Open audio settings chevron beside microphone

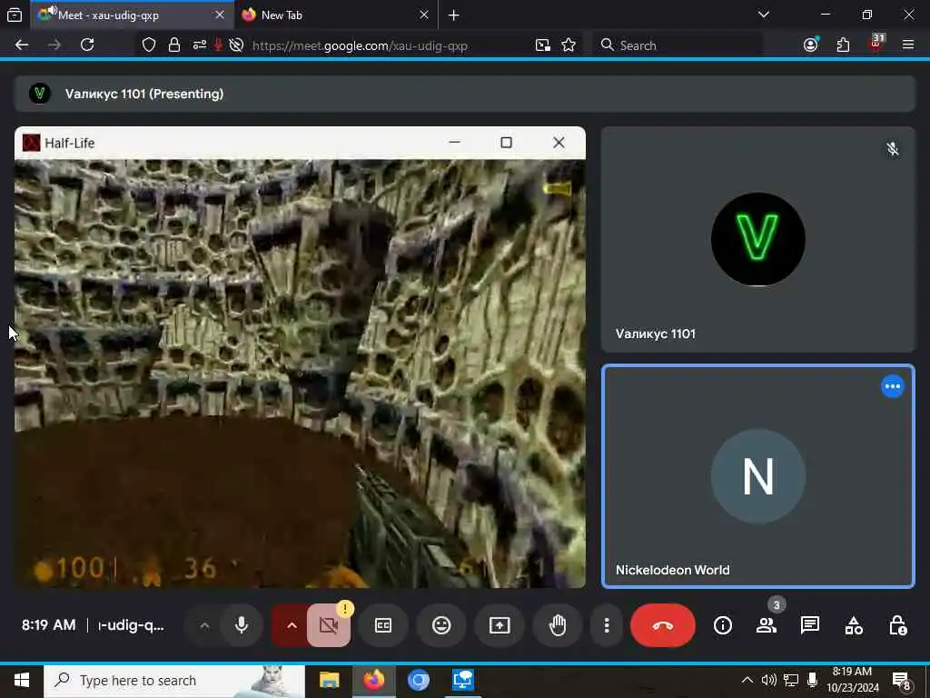point(204,625)
